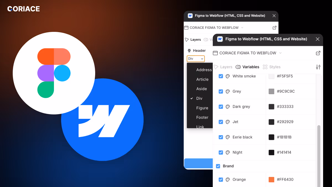Image resolution: width=332 pixels, height=187 pixels.
Task: Uncheck the Eerie black variable checkbox
Action: [221, 137]
